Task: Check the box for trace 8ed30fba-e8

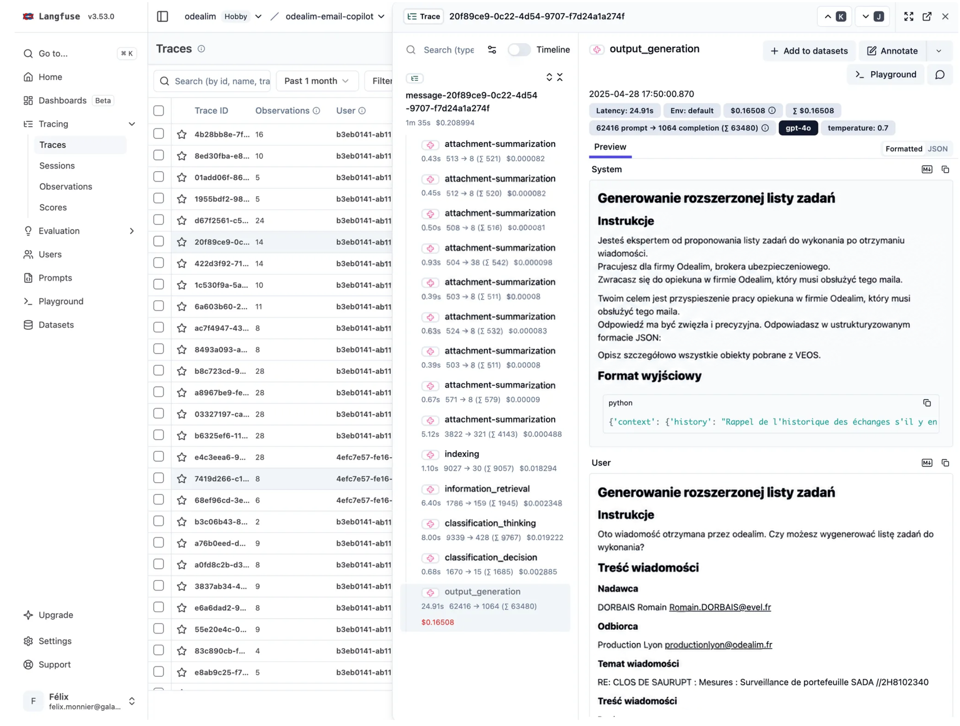Action: pos(158,155)
